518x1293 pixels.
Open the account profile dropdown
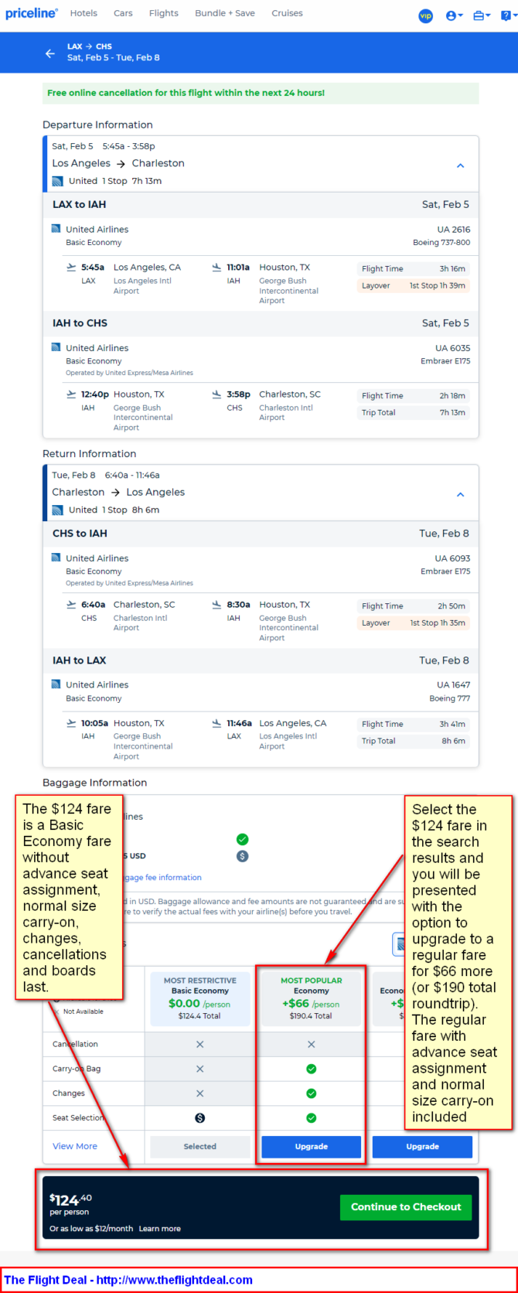pos(454,15)
